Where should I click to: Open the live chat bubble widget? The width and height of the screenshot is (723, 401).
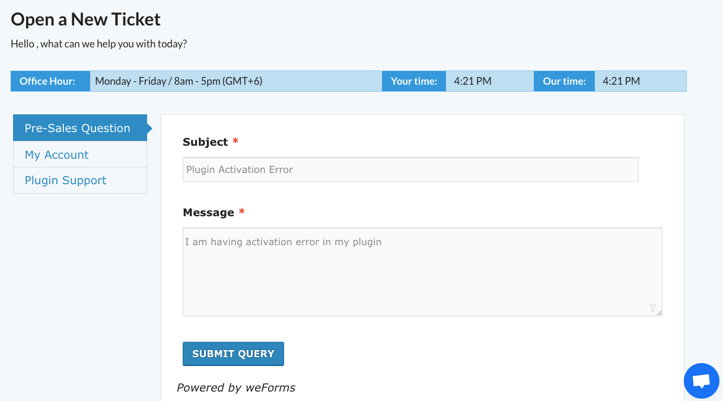pyautogui.click(x=701, y=380)
